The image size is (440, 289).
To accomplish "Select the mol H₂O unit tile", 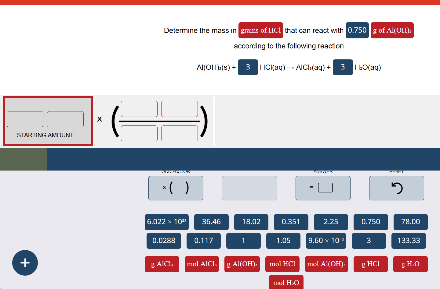I will 286,282.
